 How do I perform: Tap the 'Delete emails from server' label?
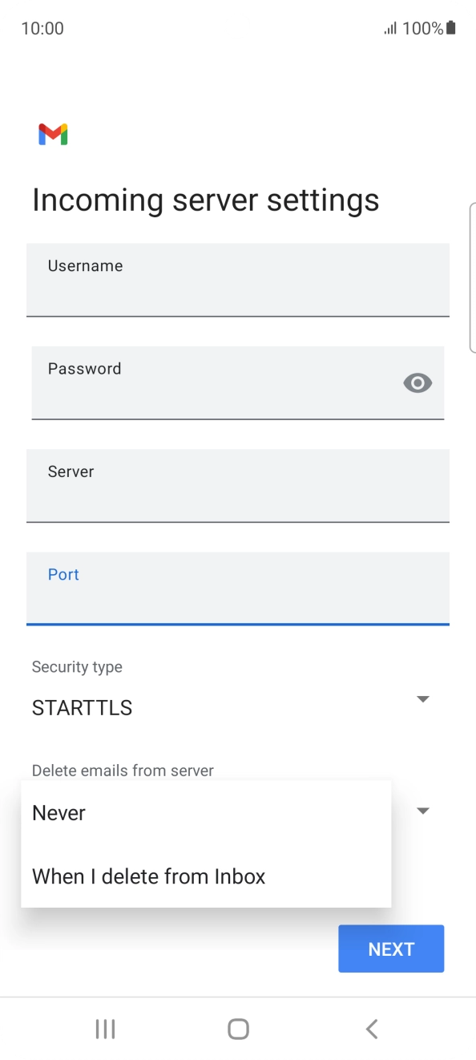(122, 770)
